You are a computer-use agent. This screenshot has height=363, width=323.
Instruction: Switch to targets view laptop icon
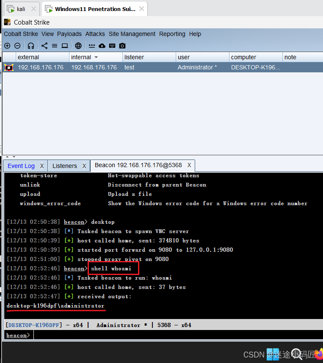(65, 46)
